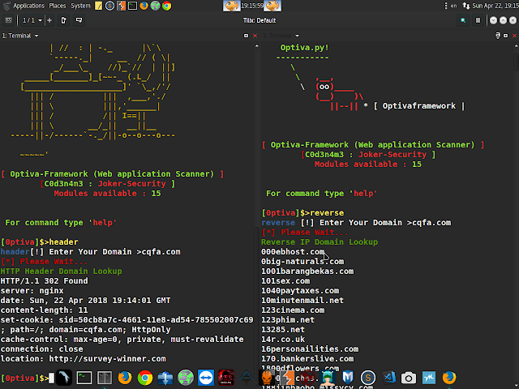Toggle input synchronization on second terminal
Screen dimensions: 519x389
pyautogui.click(x=497, y=36)
